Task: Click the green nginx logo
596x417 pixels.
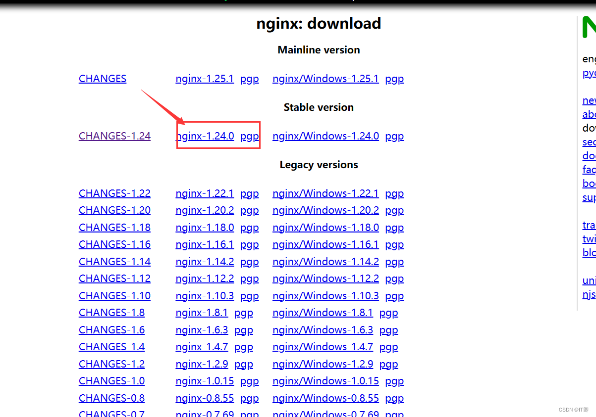Action: (x=589, y=27)
